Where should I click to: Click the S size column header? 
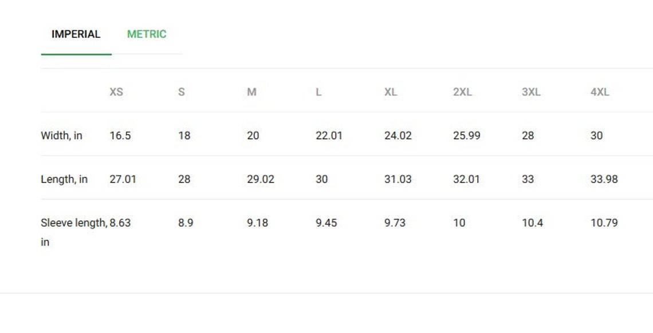click(182, 92)
